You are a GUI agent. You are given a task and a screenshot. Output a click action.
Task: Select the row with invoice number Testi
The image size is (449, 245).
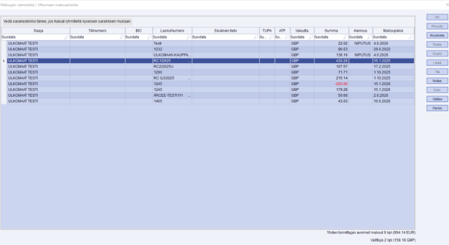(211, 43)
